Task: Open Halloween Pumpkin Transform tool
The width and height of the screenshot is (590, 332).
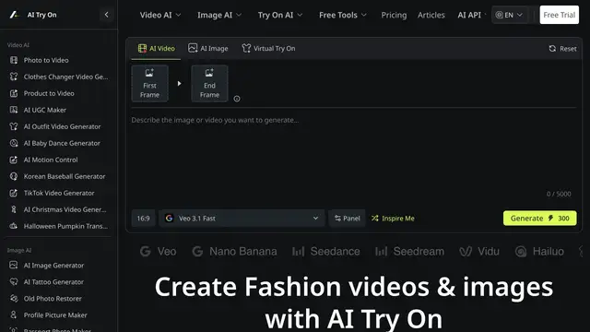Action: coord(58,226)
